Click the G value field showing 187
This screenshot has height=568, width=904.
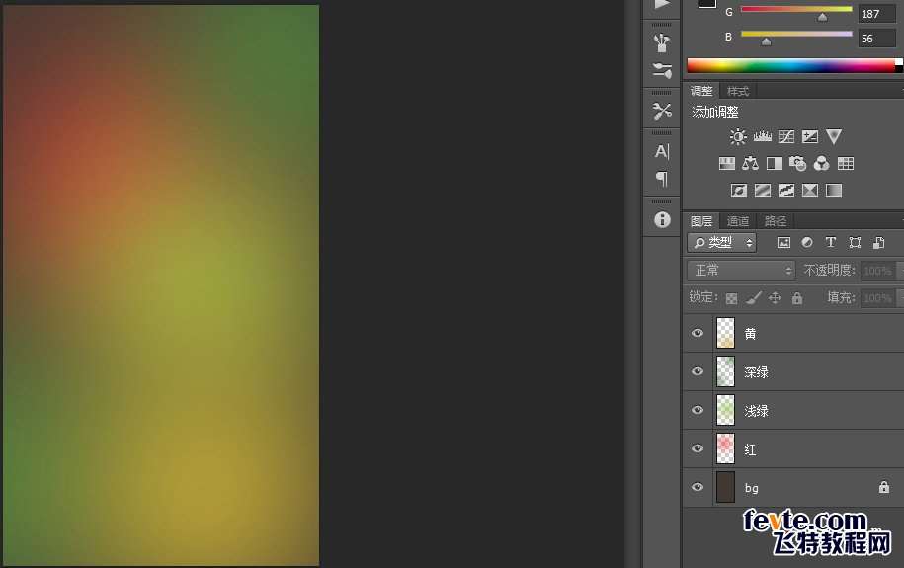pyautogui.click(x=877, y=13)
